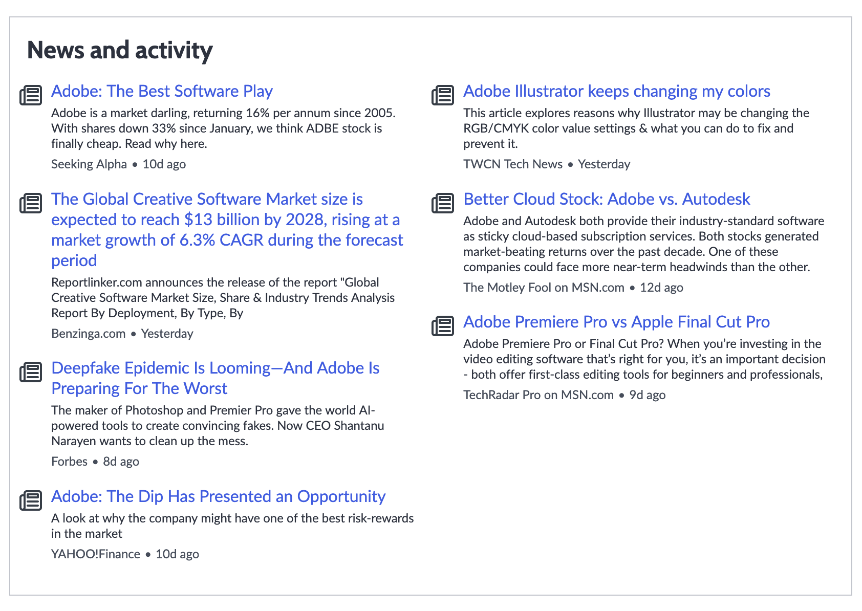The width and height of the screenshot is (862, 611).
Task: Click the 'TWCN Tech News' source label
Action: point(513,164)
